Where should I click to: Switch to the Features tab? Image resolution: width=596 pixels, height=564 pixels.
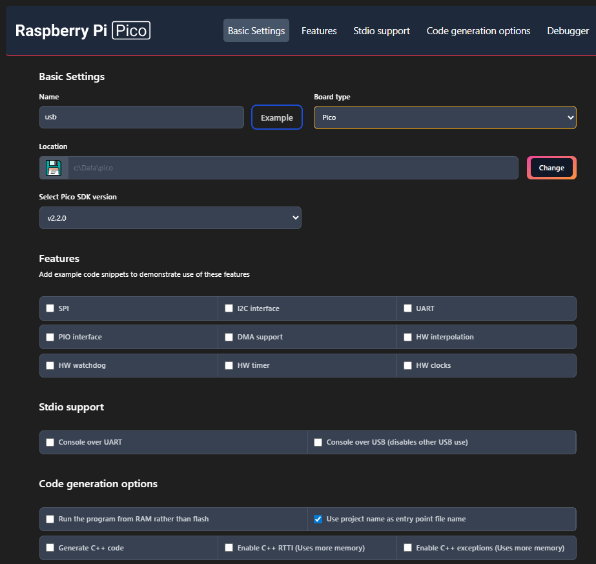[x=319, y=31]
